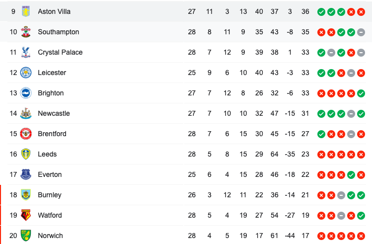Open the Aston Villa team link

point(54,11)
